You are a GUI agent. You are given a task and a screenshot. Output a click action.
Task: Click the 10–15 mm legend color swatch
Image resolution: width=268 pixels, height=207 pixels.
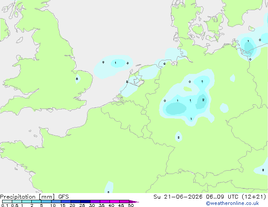(56, 202)
